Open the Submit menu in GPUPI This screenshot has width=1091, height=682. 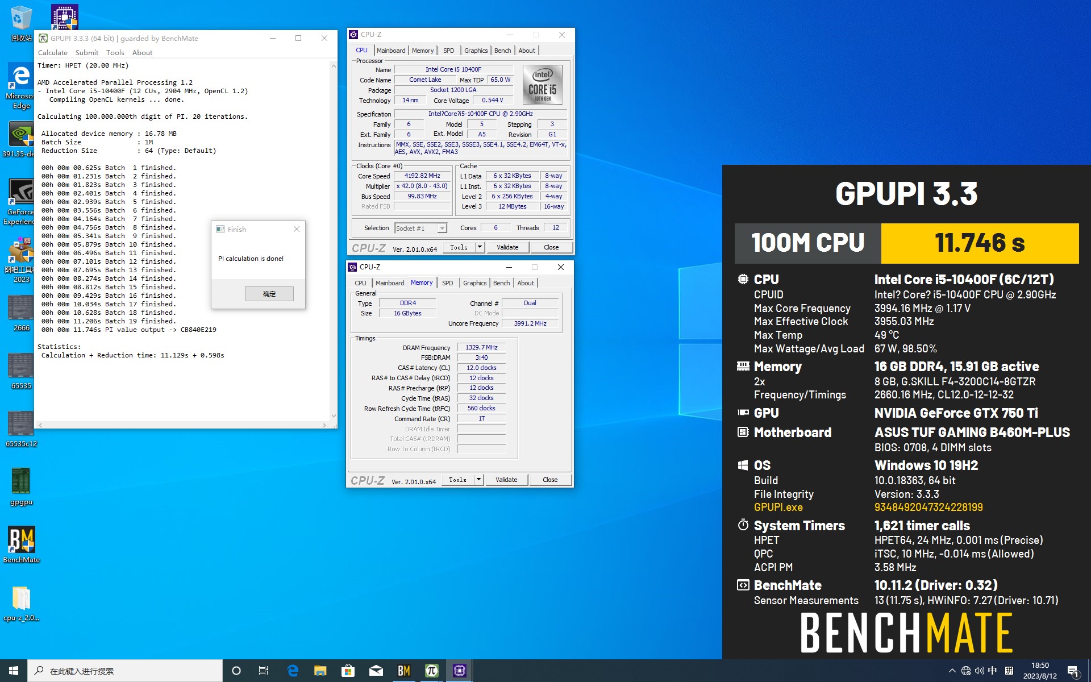(x=87, y=52)
